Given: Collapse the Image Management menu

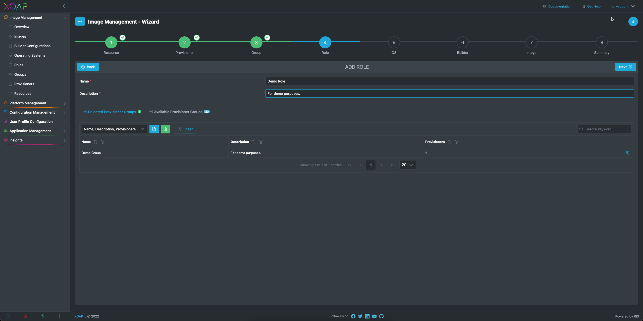Looking at the screenshot, I should (35, 18).
